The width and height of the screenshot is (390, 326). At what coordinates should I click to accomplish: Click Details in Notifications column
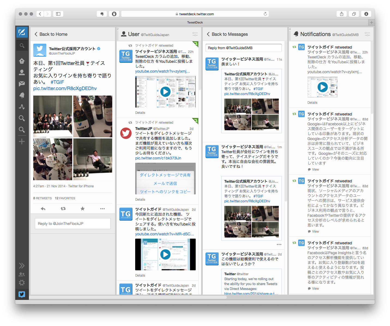pyautogui.click(x=312, y=103)
